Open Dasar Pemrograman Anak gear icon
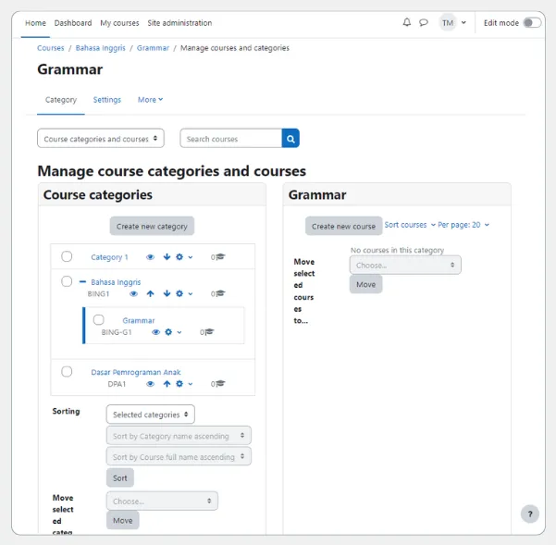 [179, 384]
